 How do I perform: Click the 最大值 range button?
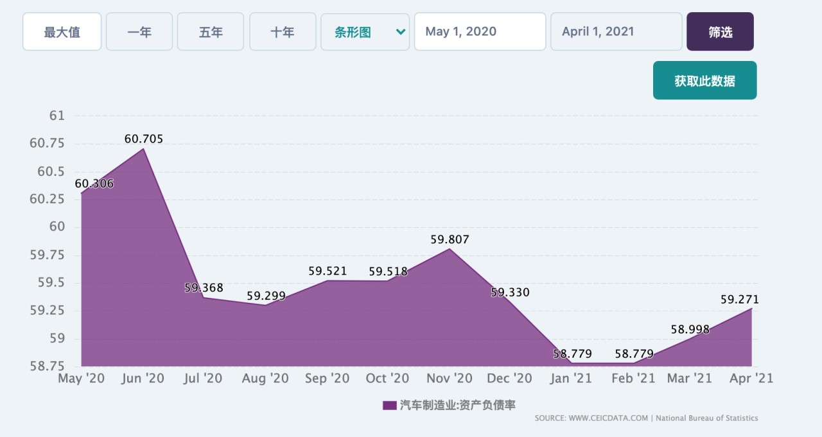(62, 31)
